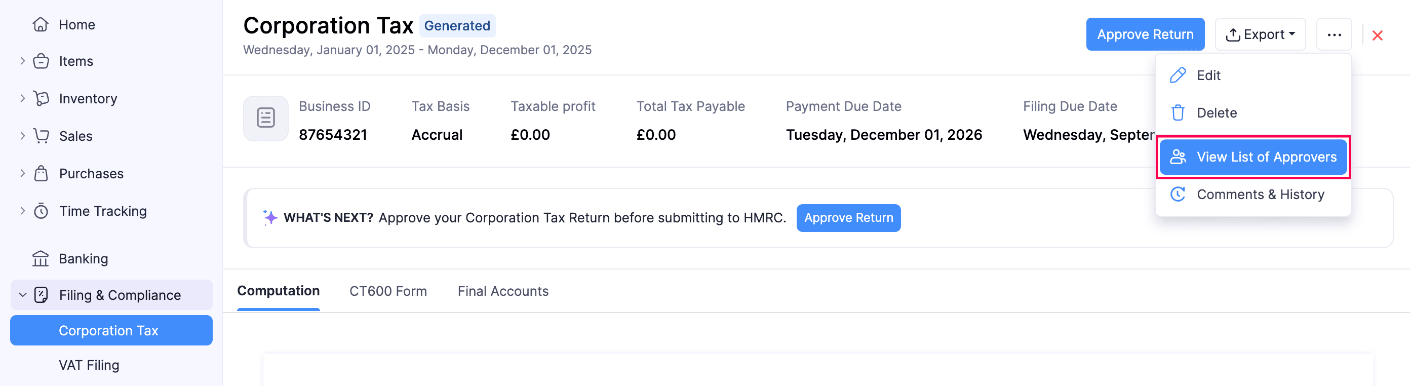Click the Sales cart icon
Viewport: 1410px width, 386px height.
pyautogui.click(x=41, y=136)
